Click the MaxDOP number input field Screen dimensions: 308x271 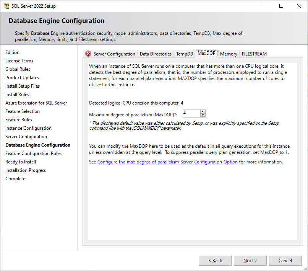click(191, 113)
